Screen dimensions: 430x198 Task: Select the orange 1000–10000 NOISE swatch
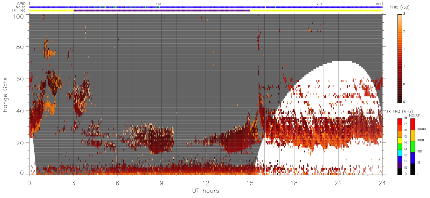tap(413, 135)
